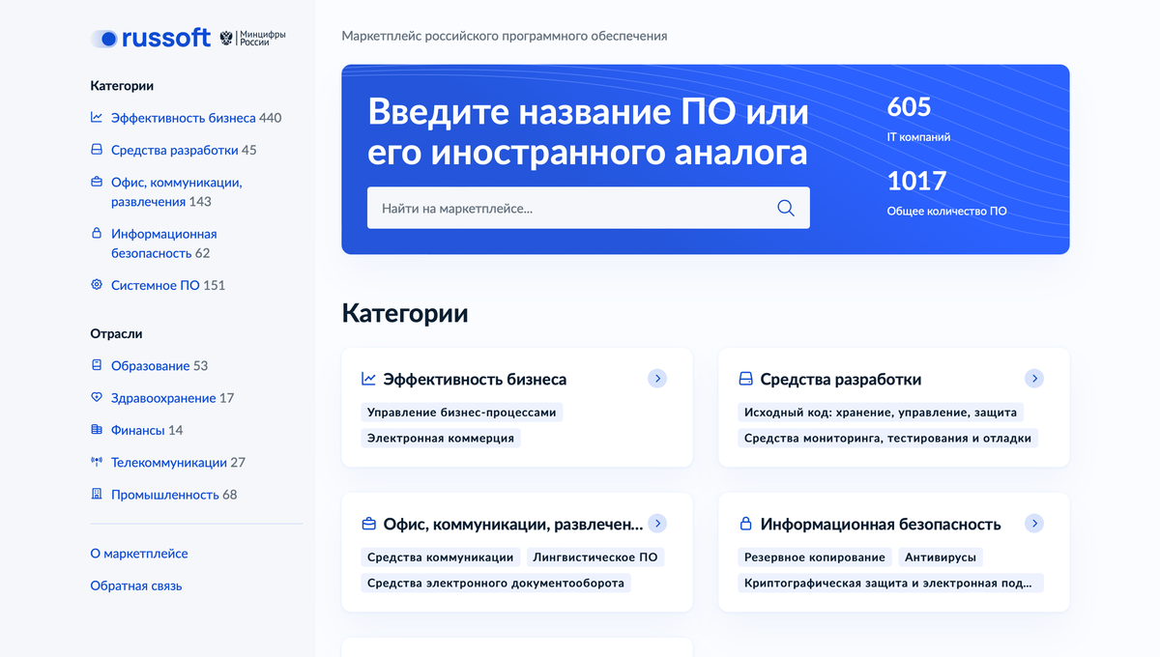This screenshot has height=657, width=1160.
Task: Open sidebar category Системное ПО
Action: pyautogui.click(x=156, y=285)
